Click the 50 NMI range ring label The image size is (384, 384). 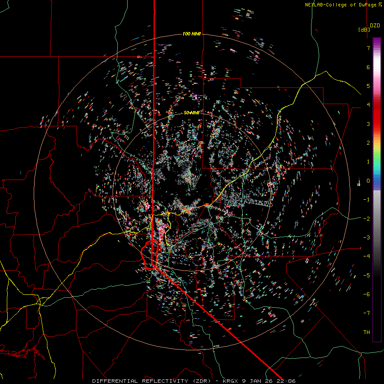192,113
